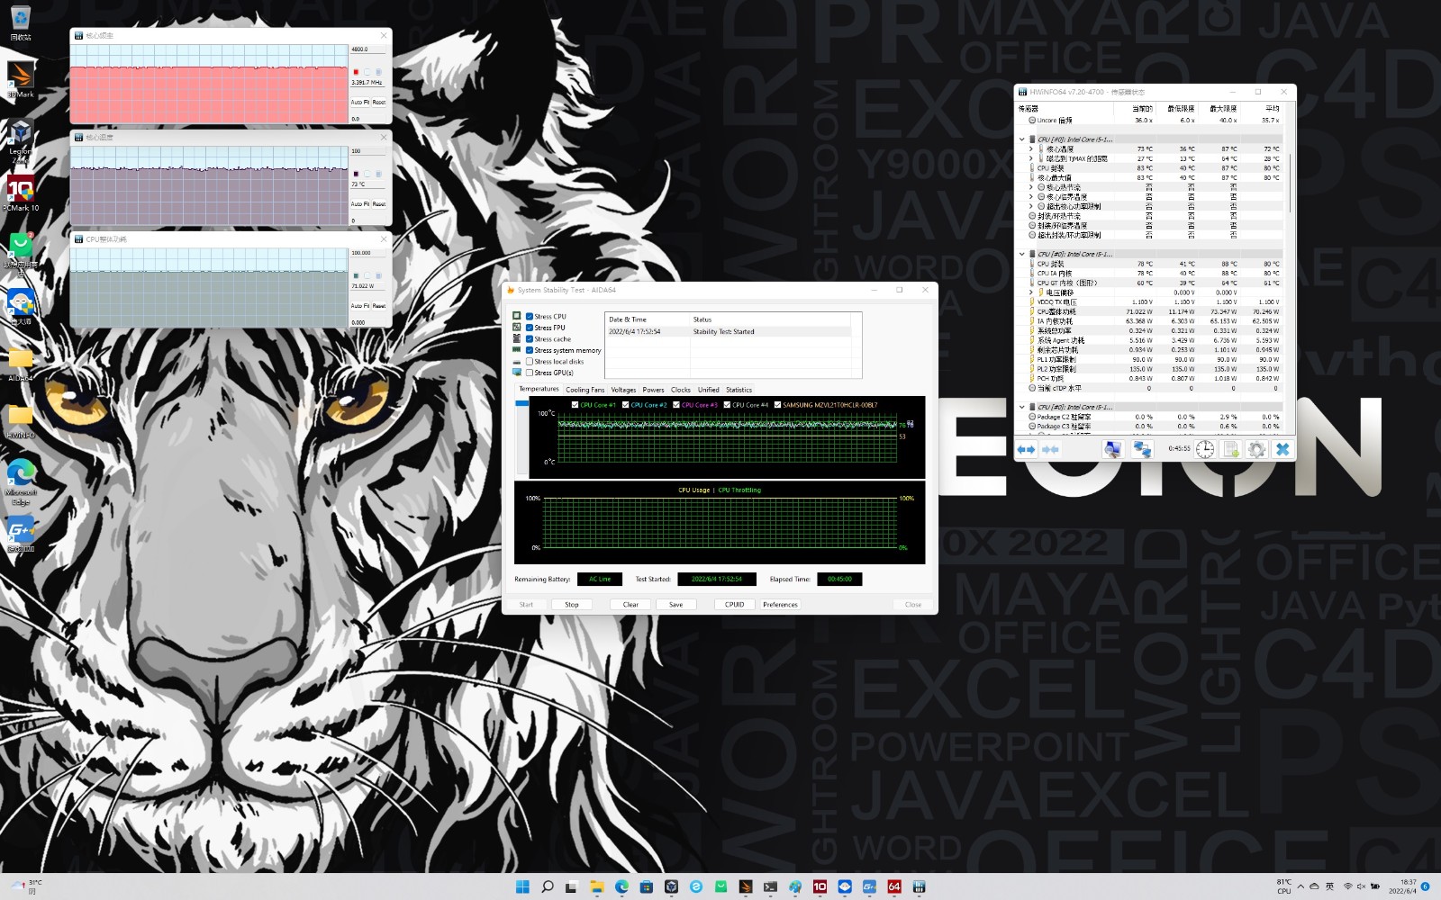The height and width of the screenshot is (900, 1441).
Task: Click HWiNFO network remote computers icon
Action: pos(1142,449)
